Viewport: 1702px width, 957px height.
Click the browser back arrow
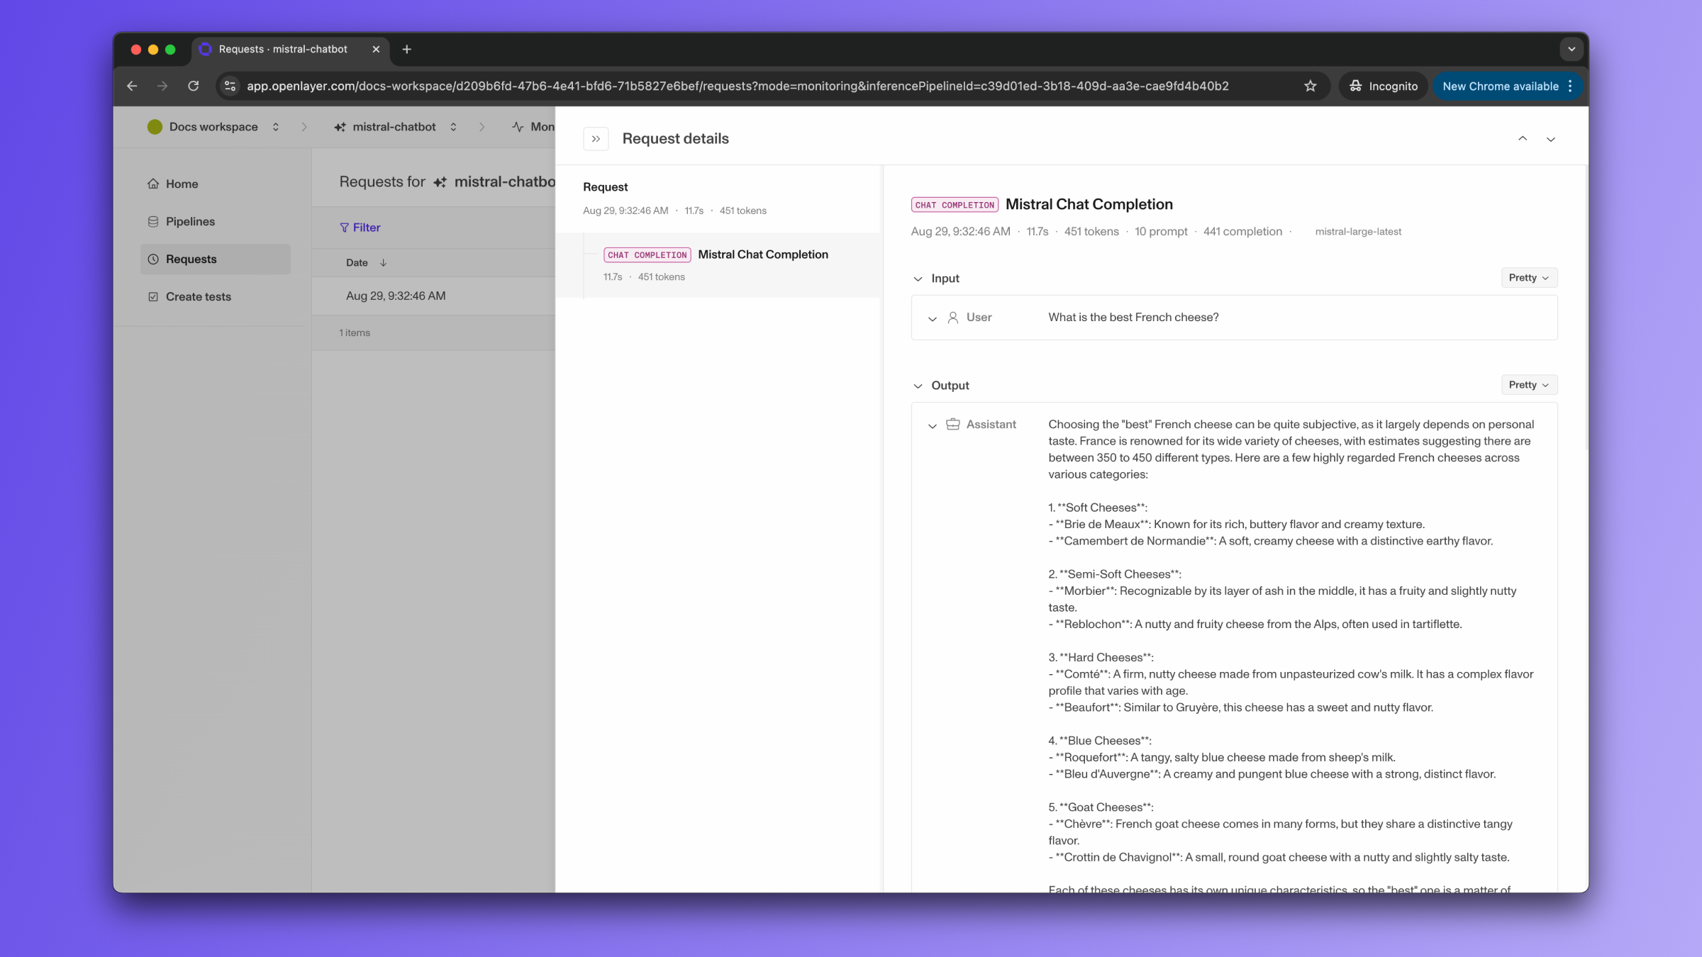tap(132, 86)
